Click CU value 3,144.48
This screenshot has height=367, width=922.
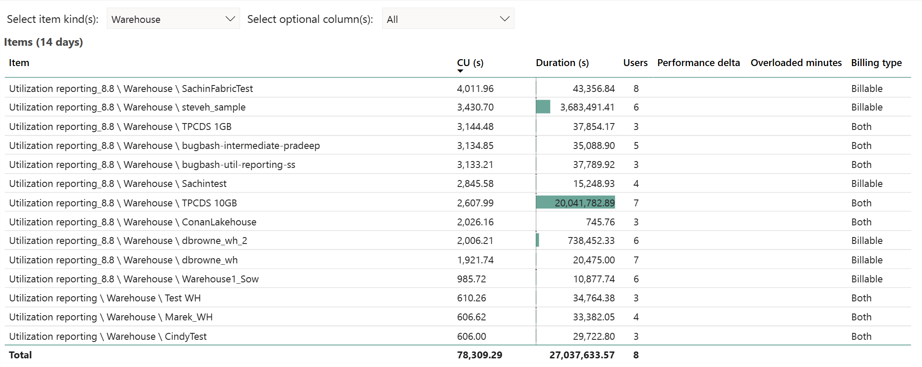tap(475, 127)
